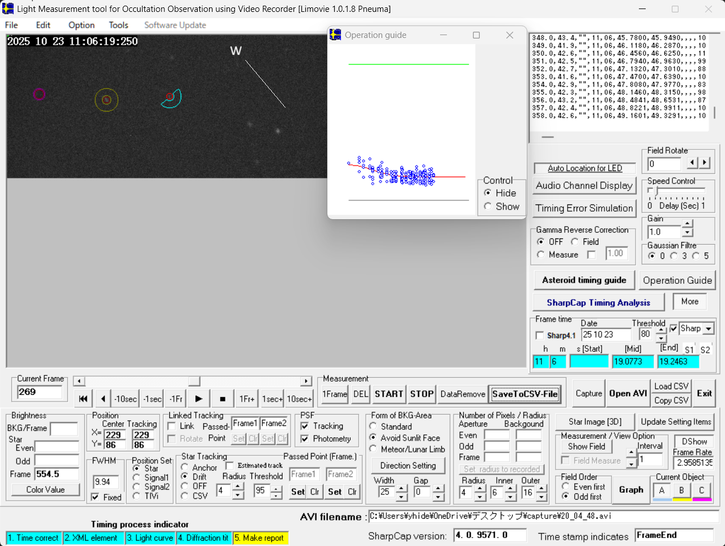Rotate field right using arrow button

pyautogui.click(x=705, y=163)
